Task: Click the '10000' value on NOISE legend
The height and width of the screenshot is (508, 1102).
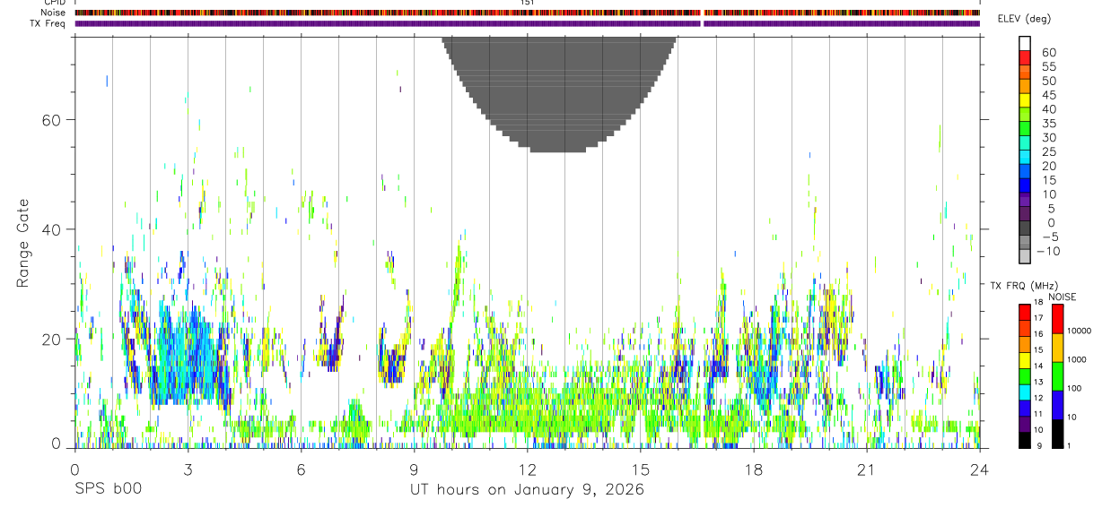Action: tap(1079, 331)
